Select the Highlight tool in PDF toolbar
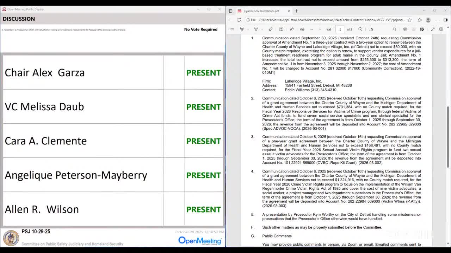451x253 pixels. pyautogui.click(x=242, y=29)
